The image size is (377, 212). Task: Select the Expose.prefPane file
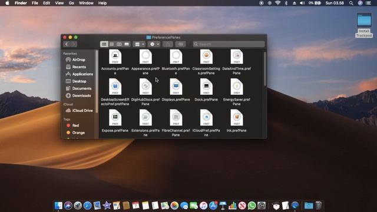(115, 118)
